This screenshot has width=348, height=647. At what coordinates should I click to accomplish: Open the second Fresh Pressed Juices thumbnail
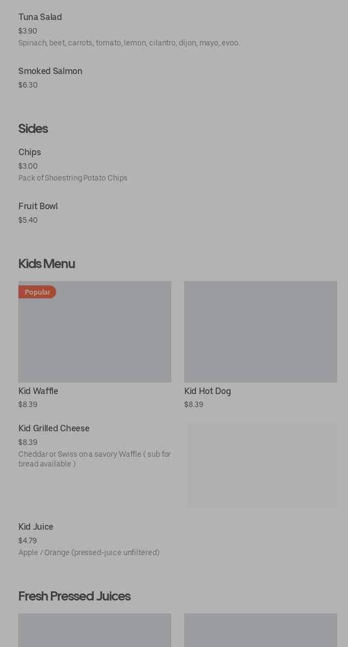click(x=260, y=630)
